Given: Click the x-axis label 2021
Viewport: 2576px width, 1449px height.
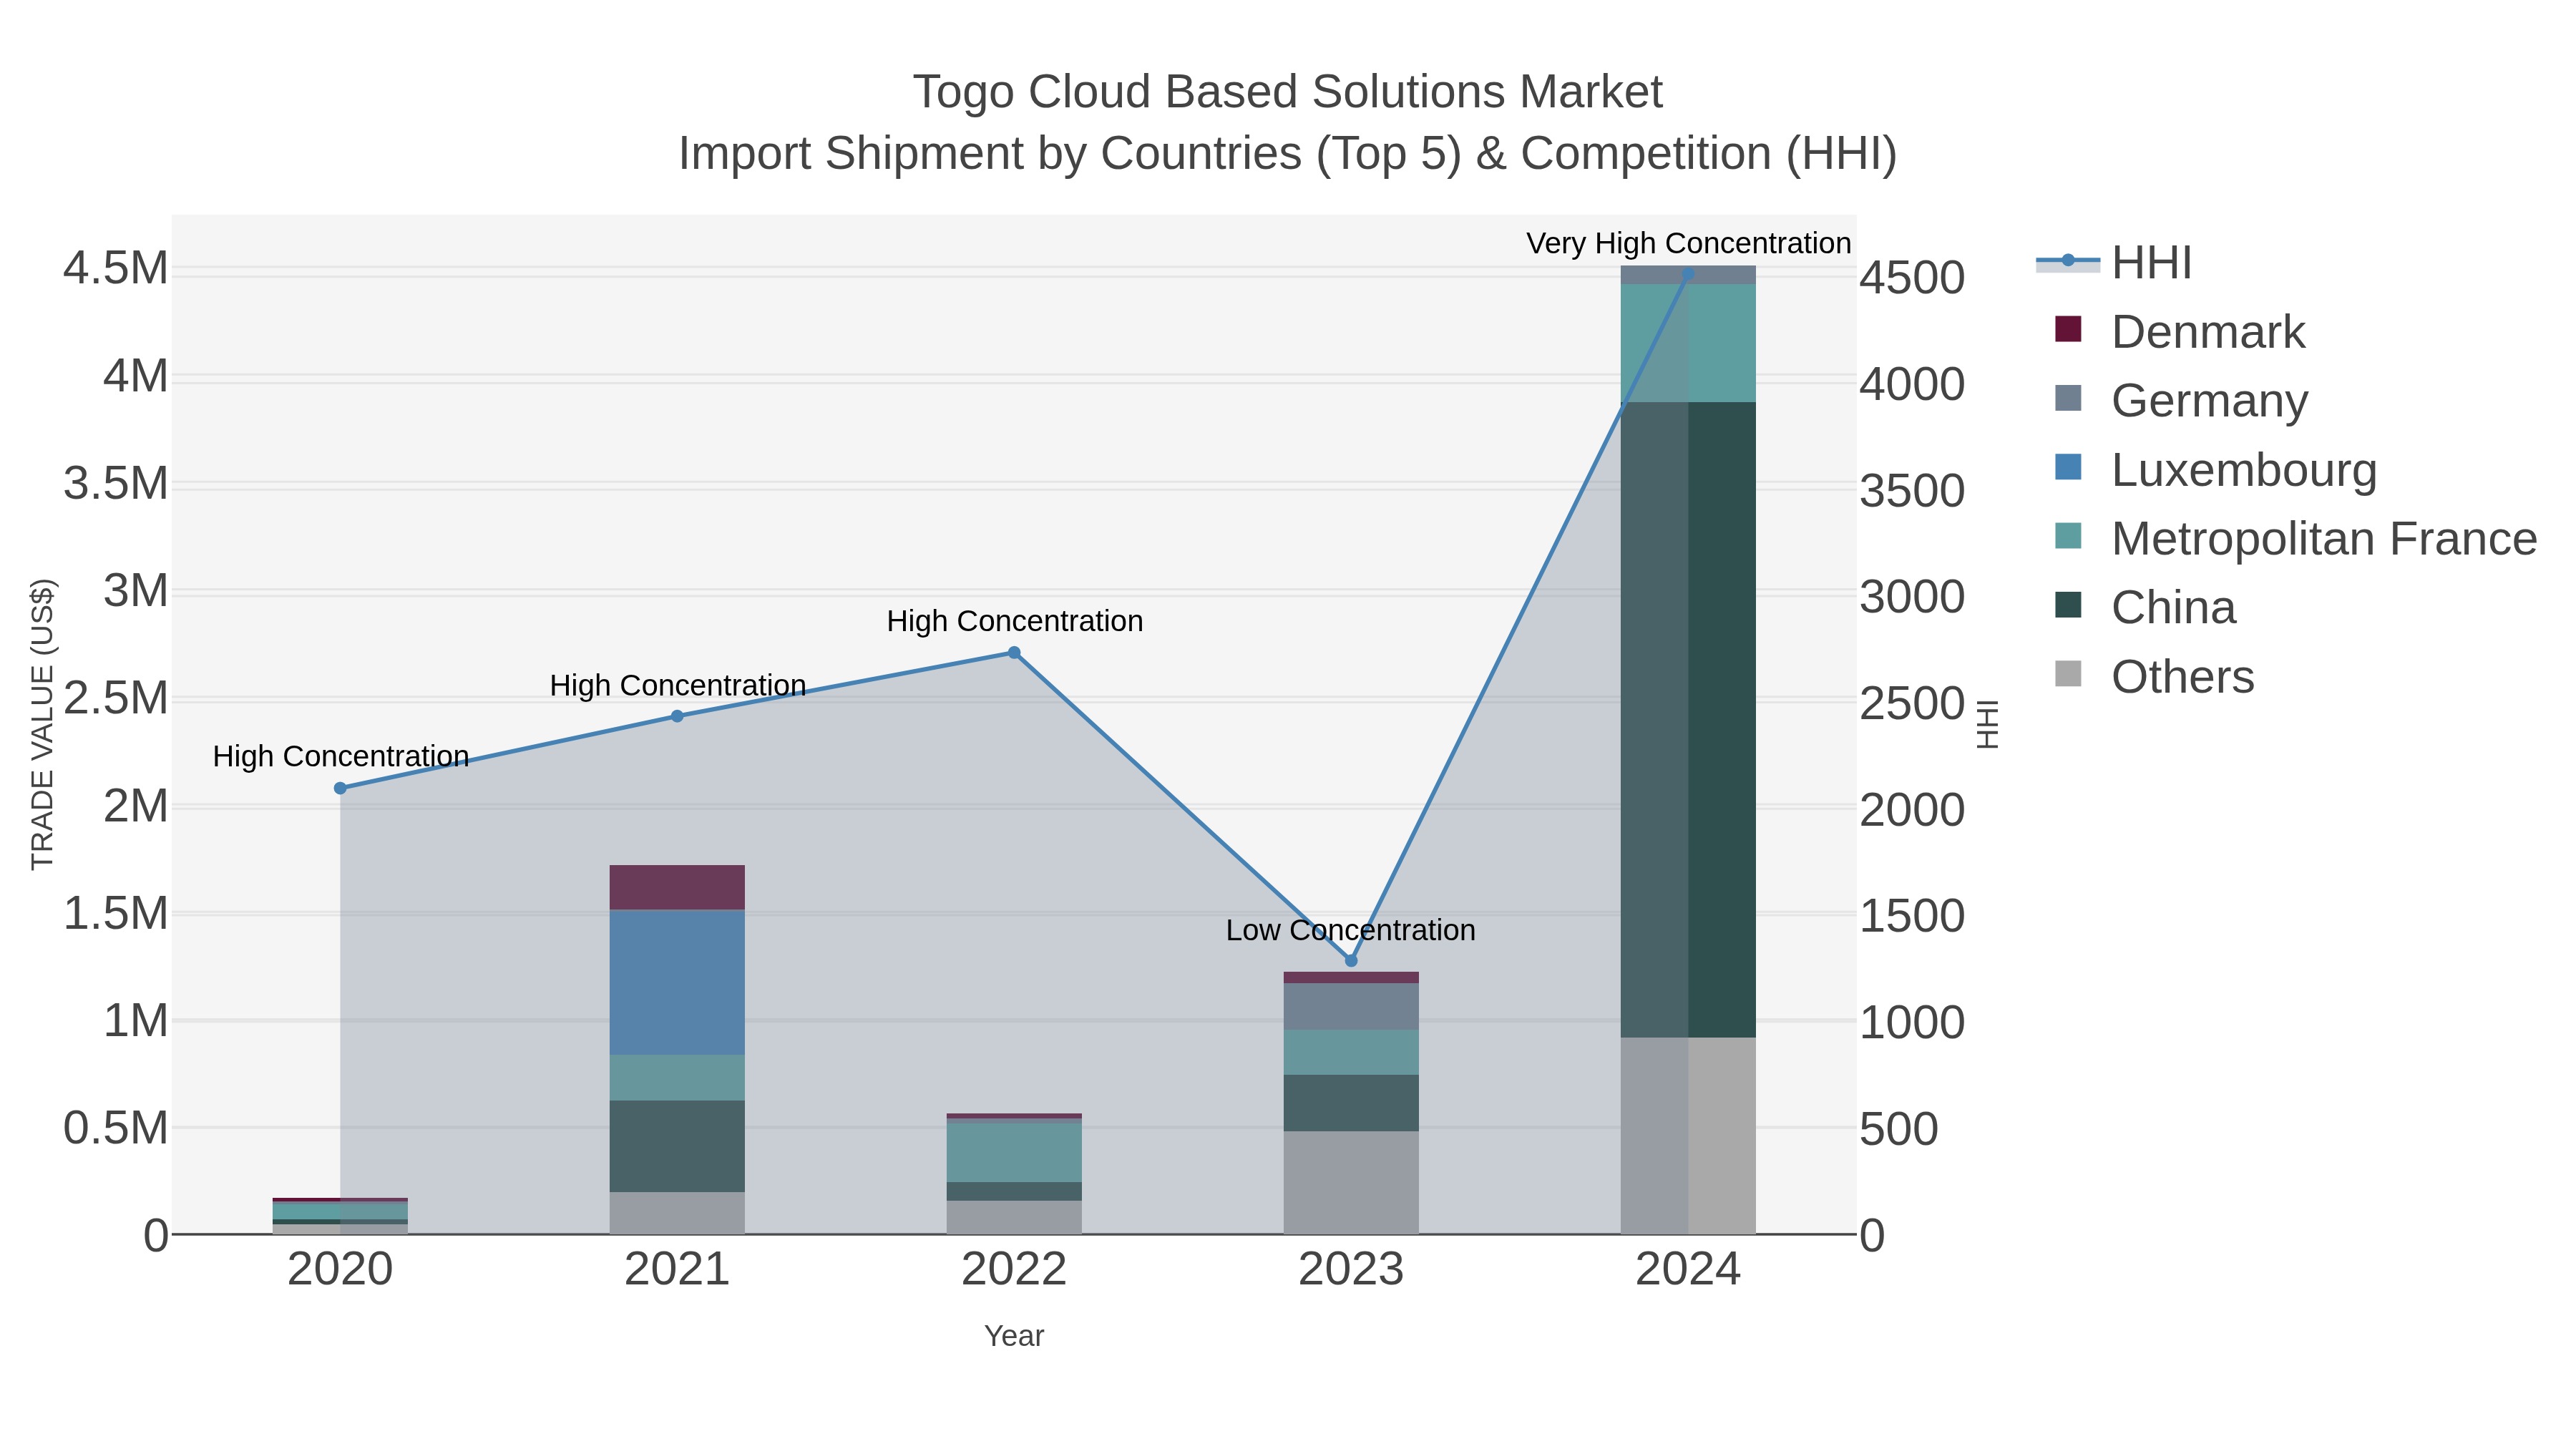Looking at the screenshot, I should (677, 1270).
